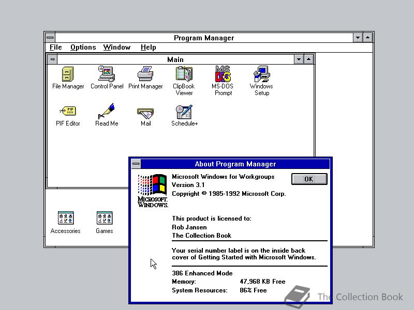Open the File Manager icon
Image resolution: width=414 pixels, height=310 pixels.
68,74
